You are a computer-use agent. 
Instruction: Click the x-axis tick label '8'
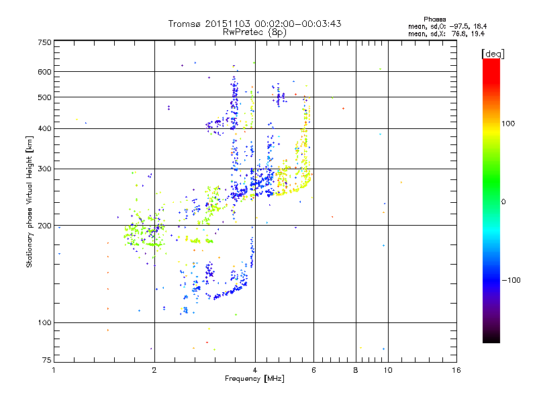point(356,370)
